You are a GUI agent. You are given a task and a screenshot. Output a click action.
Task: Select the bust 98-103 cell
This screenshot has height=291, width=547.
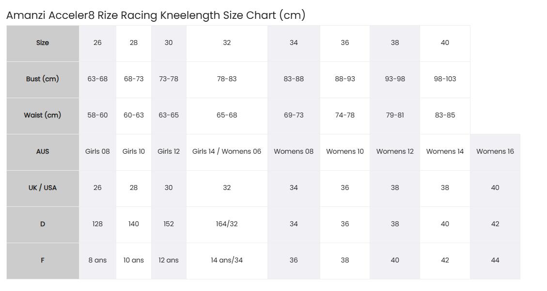coord(445,79)
